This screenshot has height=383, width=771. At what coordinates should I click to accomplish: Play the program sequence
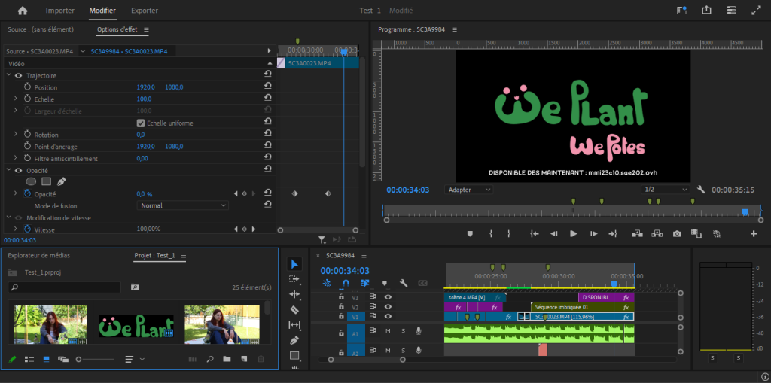(x=573, y=234)
